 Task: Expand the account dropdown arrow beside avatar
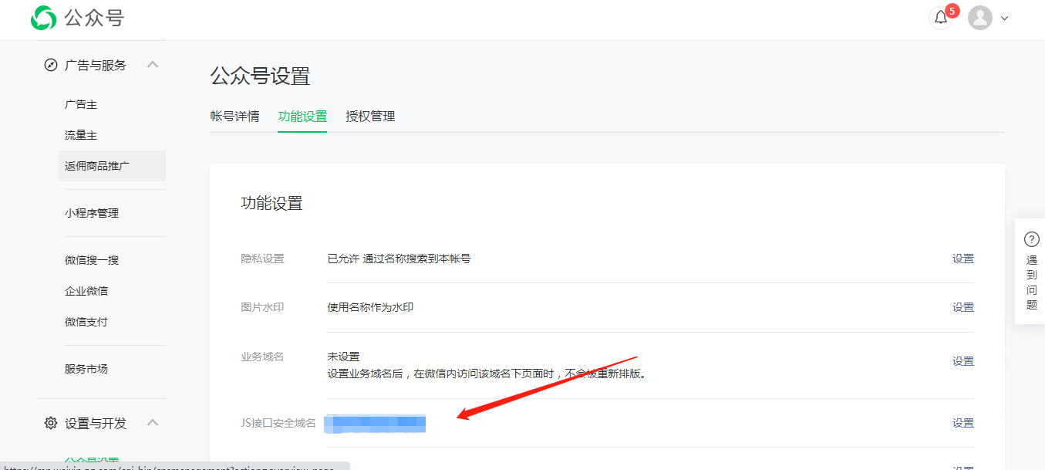pyautogui.click(x=1004, y=19)
